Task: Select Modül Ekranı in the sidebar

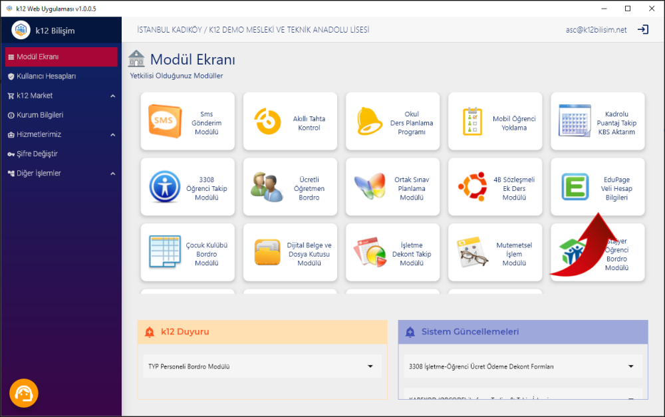Action: [61, 57]
